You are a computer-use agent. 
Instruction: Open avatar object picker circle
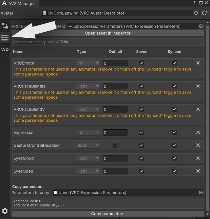196,13
